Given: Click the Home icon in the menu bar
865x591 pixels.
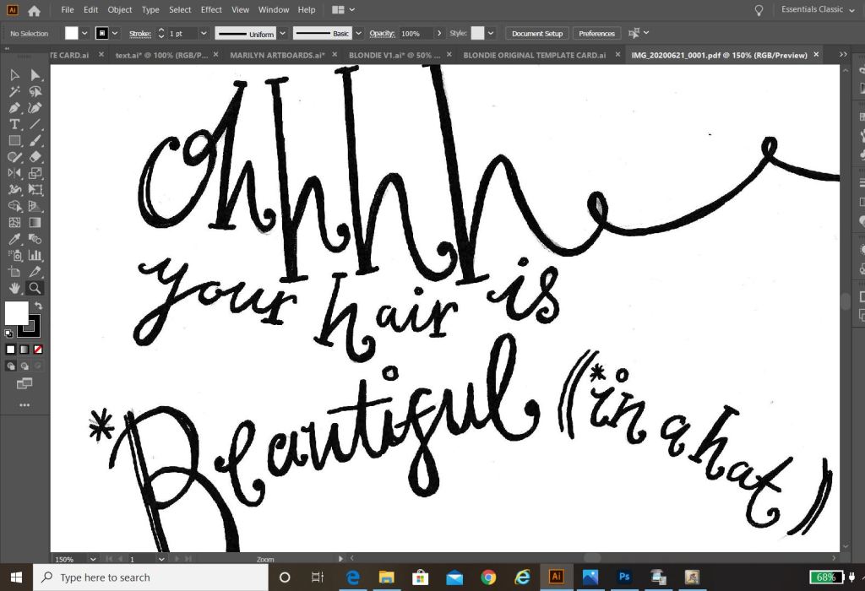Looking at the screenshot, I should 34,10.
